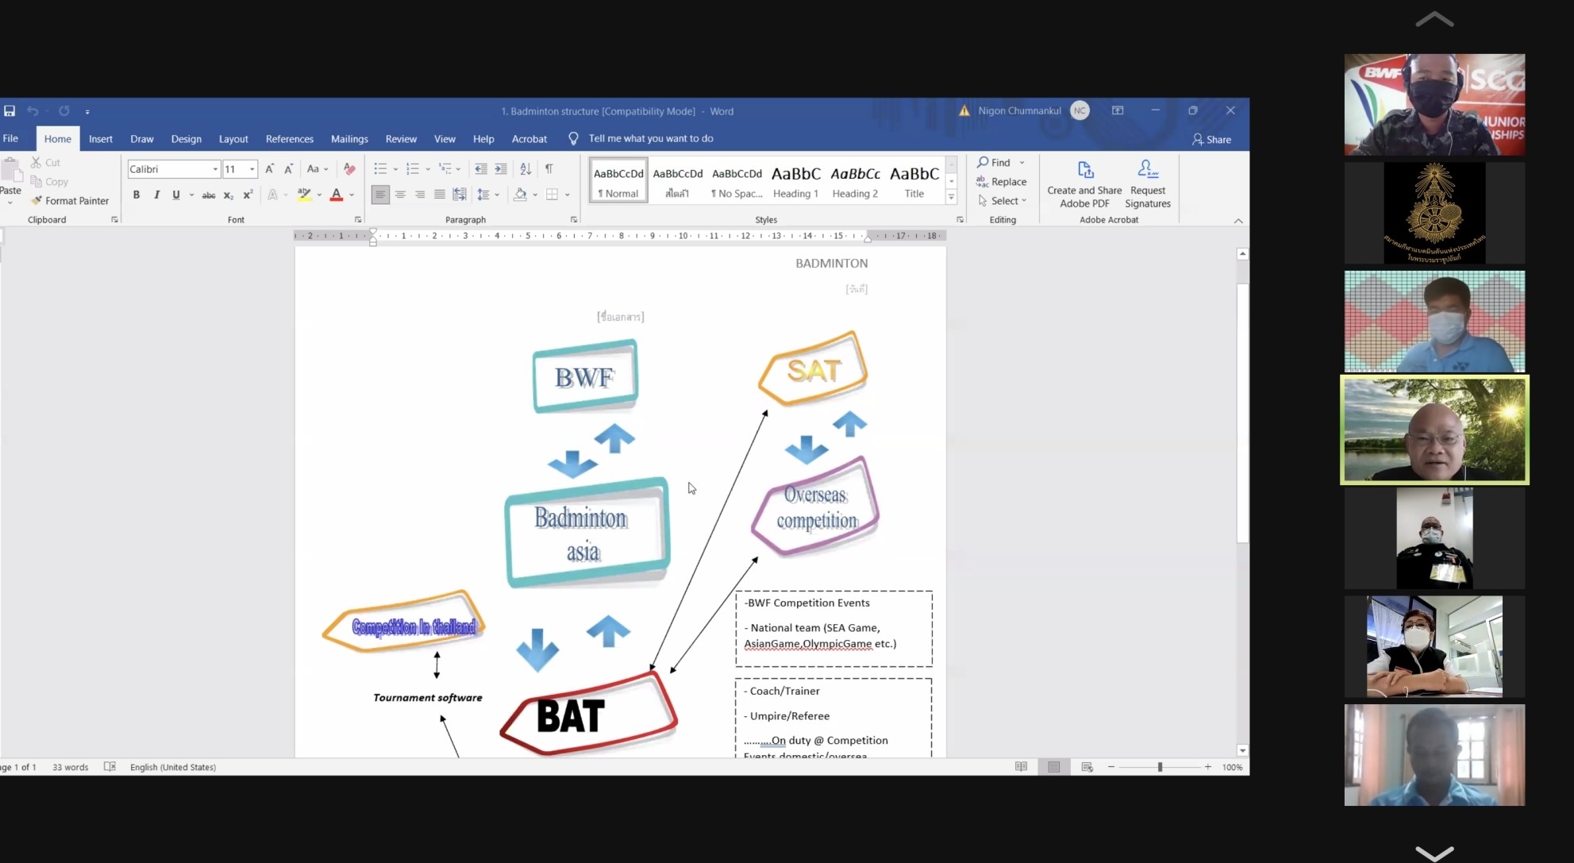Toggle Strikethrough formatting

tap(209, 195)
